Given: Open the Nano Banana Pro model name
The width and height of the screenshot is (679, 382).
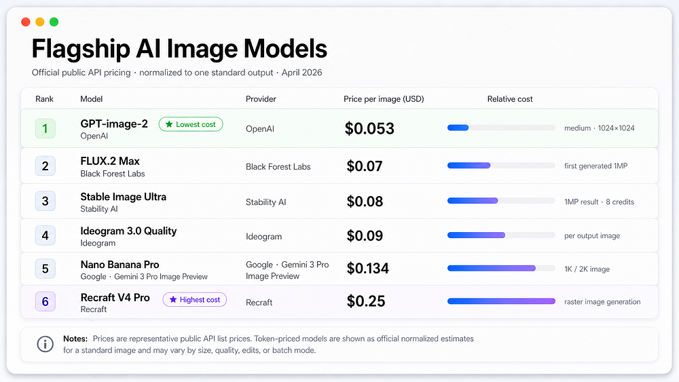Looking at the screenshot, I should click(x=120, y=265).
